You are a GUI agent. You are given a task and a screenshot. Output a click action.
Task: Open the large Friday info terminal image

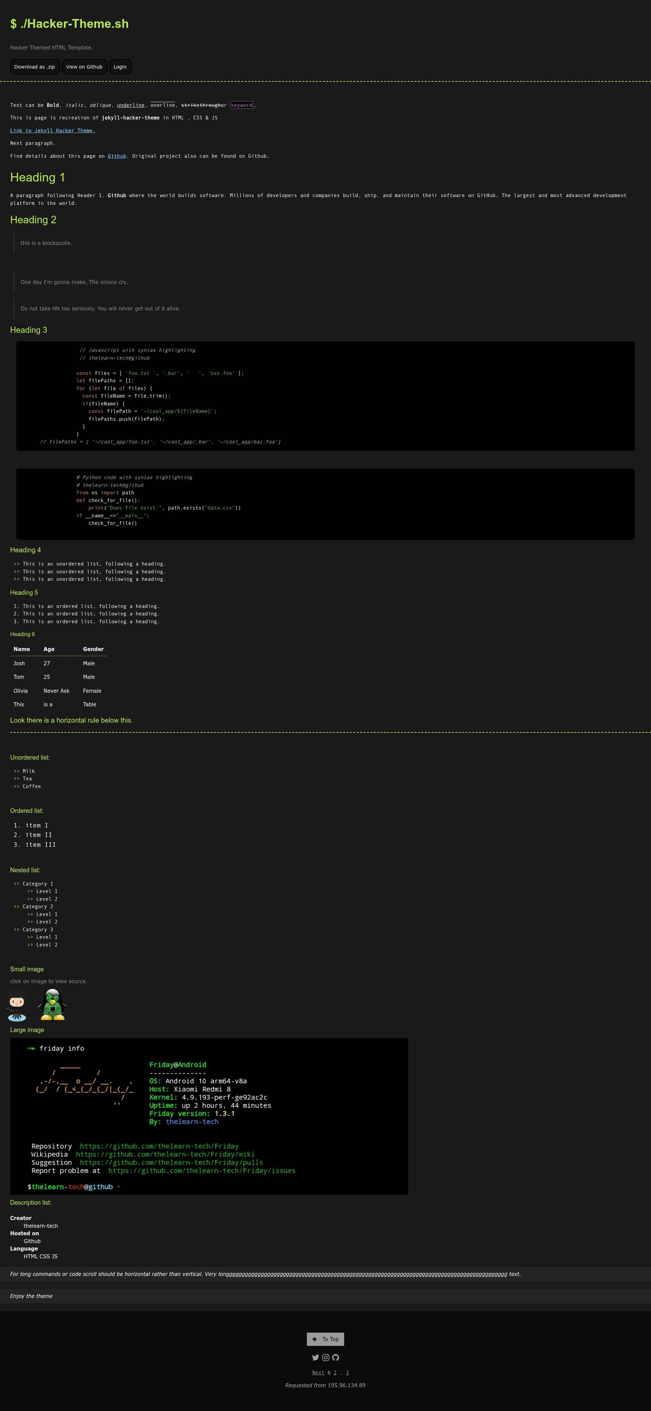[x=209, y=1116]
